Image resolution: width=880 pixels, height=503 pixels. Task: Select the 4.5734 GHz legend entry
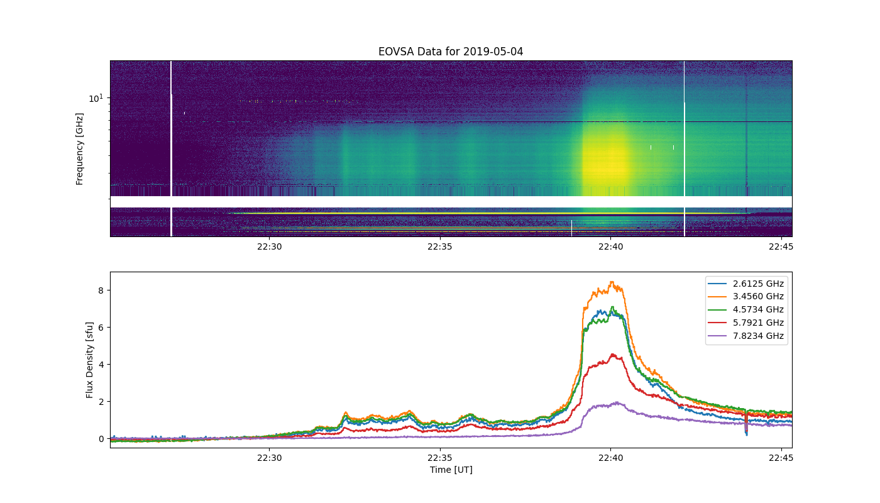[747, 309]
